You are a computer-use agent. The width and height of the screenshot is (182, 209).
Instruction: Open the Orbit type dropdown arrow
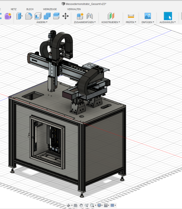(x=72, y=205)
